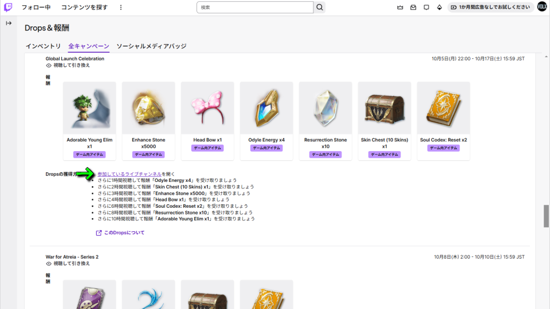550x309 pixels.
Task: Click Enhance Stone x5000 reward image
Action: [148, 108]
